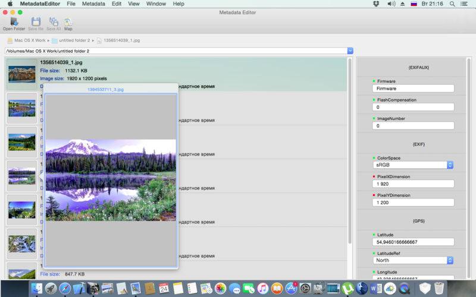
Task: Open Reminders in the Dock
Action: tap(192, 288)
